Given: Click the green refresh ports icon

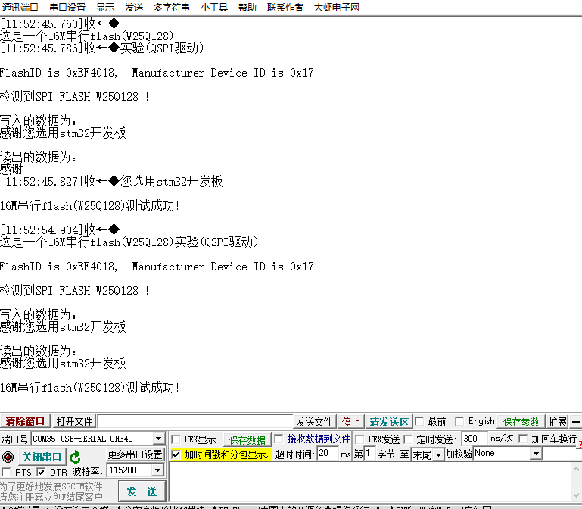Looking at the screenshot, I should point(75,457).
